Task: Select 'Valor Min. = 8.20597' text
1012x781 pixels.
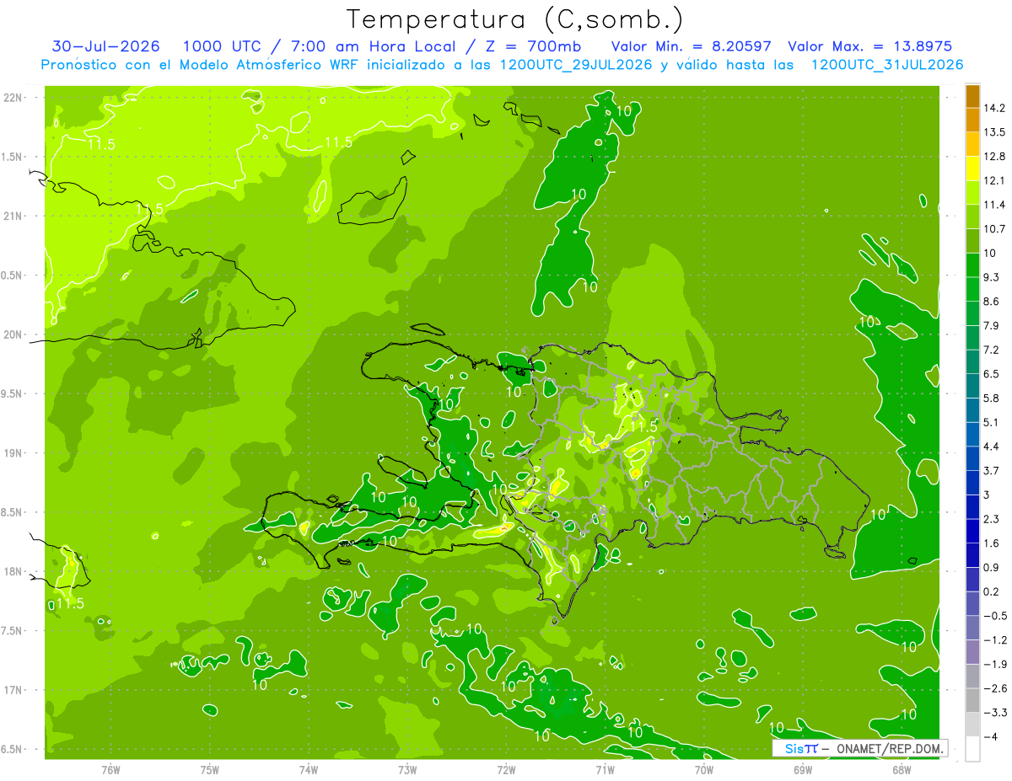Action: (692, 46)
